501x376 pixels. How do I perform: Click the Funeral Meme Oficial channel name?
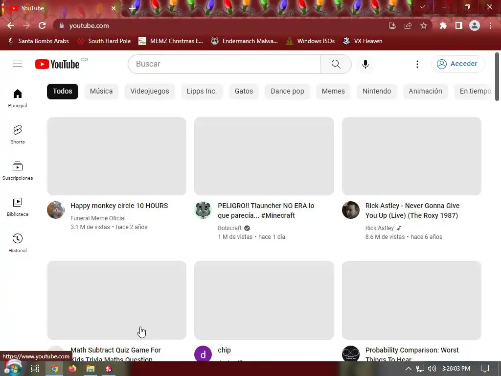(x=98, y=218)
